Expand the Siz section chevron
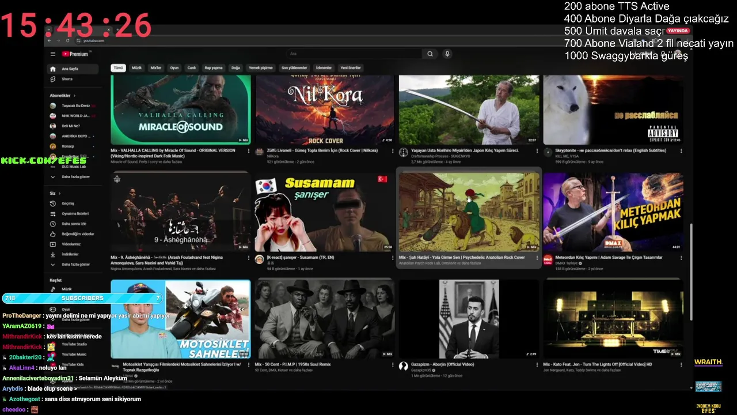Image resolution: width=737 pixels, height=415 pixels. tap(60, 194)
